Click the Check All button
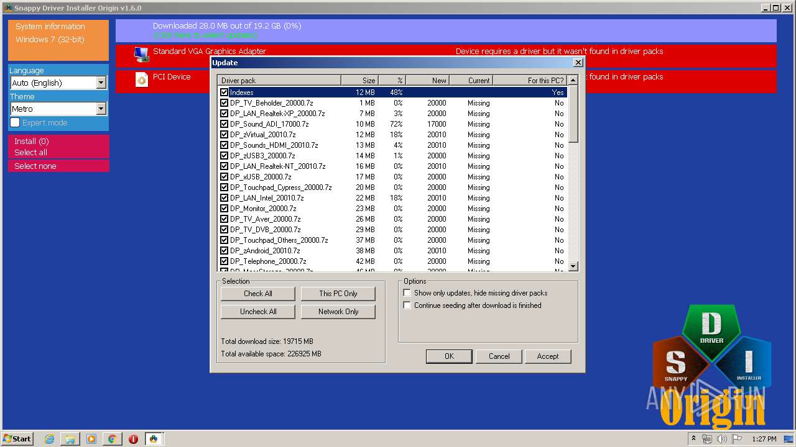 click(258, 294)
